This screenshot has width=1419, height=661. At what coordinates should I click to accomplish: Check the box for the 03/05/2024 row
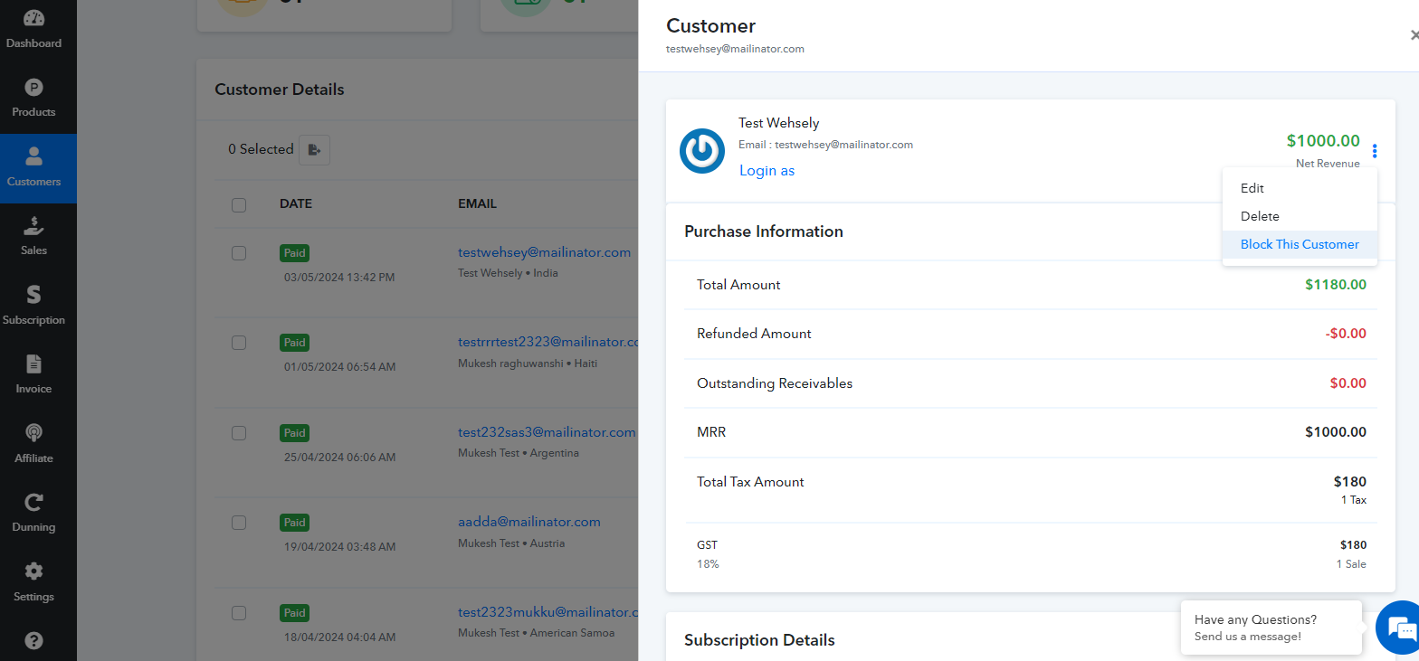coord(239,253)
